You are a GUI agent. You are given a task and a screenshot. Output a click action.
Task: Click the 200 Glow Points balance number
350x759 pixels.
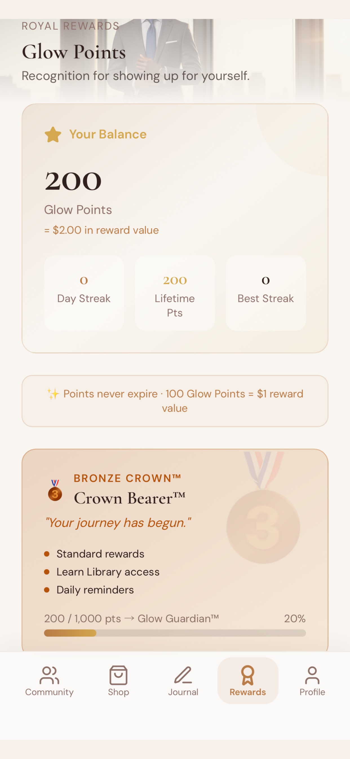point(73,181)
